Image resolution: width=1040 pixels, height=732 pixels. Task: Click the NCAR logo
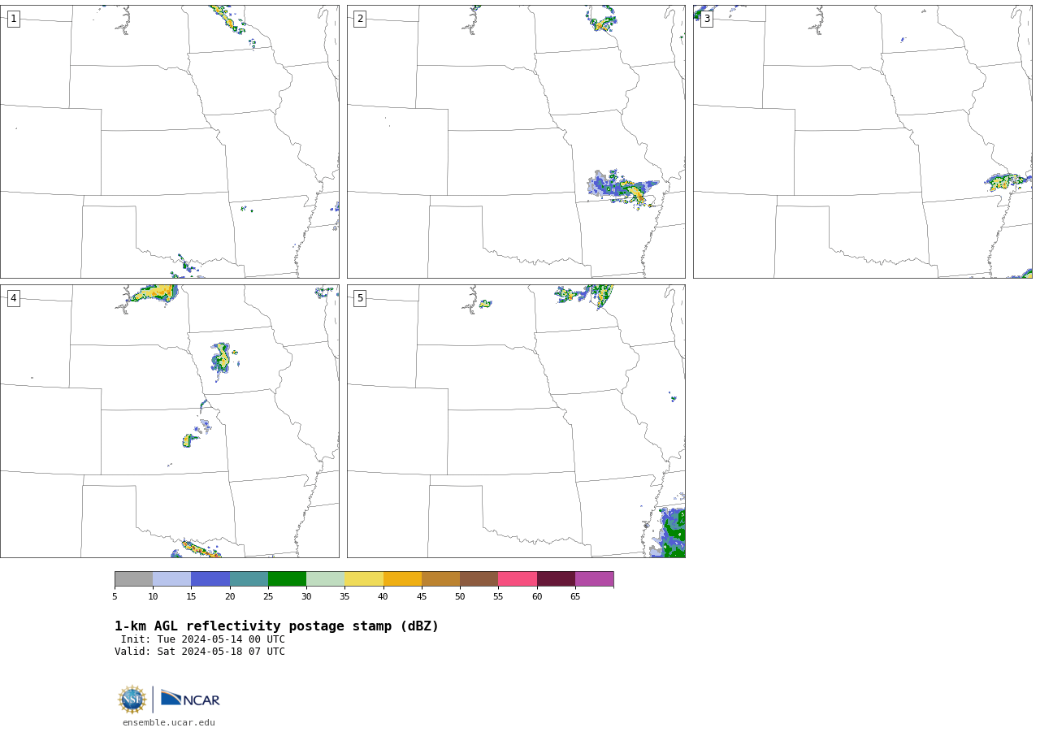point(190,699)
